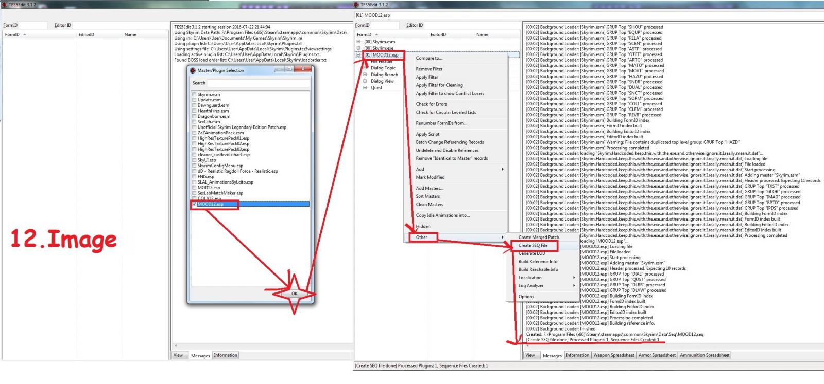Open the Localization submenu
This screenshot has width=824, height=384.
pos(545,278)
